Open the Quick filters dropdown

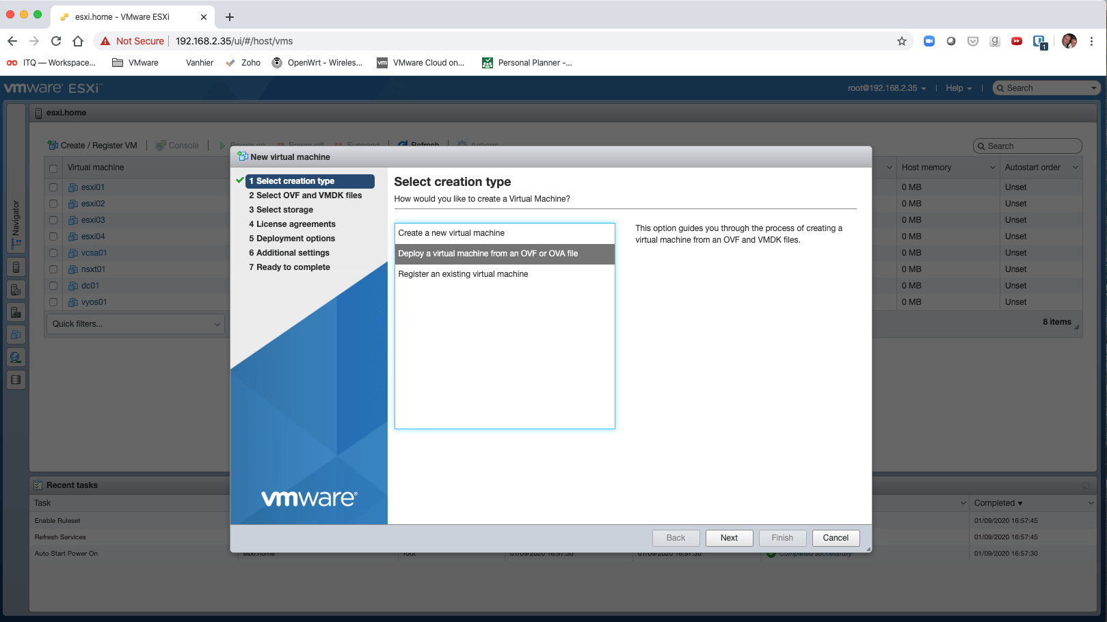(x=135, y=324)
